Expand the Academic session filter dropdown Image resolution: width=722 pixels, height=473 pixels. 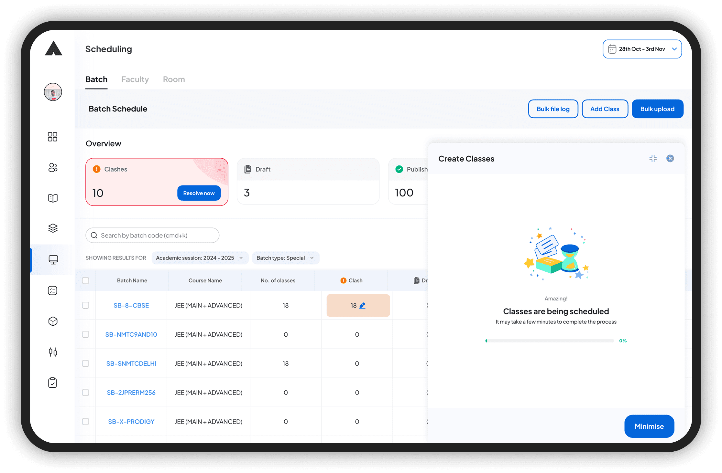click(x=200, y=258)
